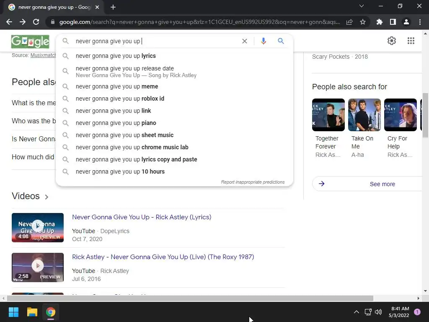
Task: Open the Musixmatch source link
Action: (43, 55)
